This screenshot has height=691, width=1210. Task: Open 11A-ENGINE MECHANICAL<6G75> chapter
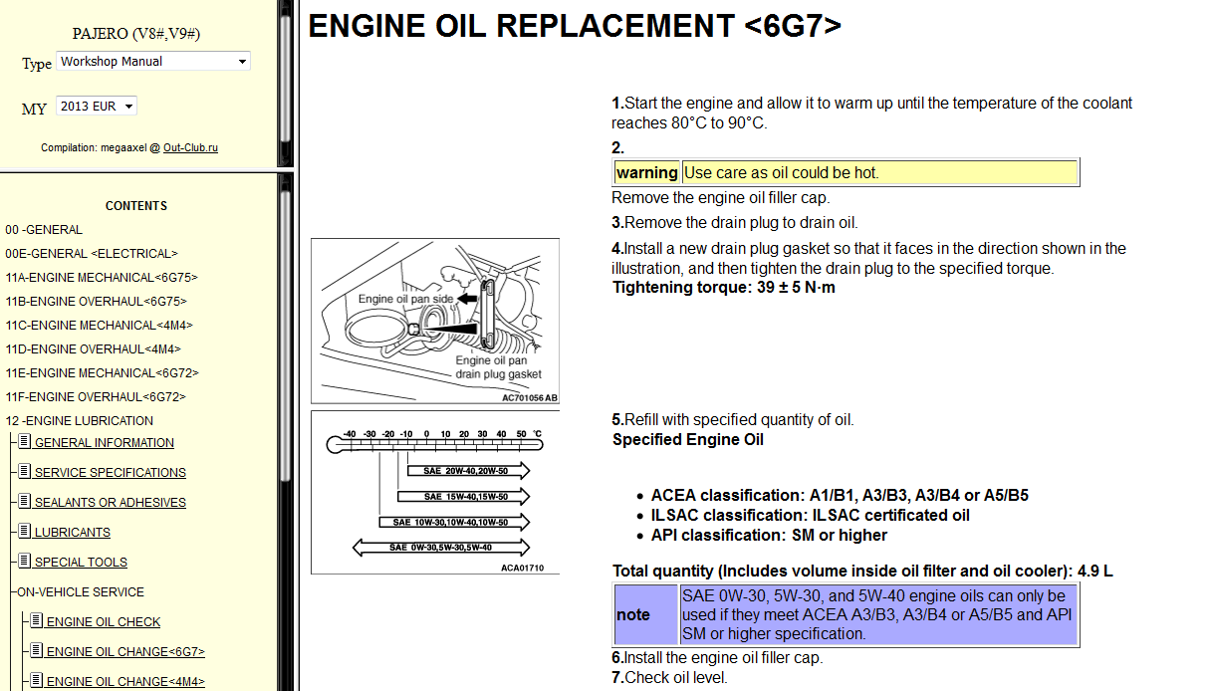click(x=101, y=277)
